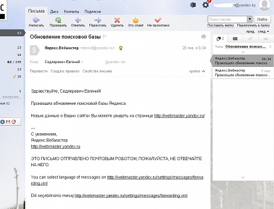Open the marked folder with count 35
The image size is (274, 209).
(17, 76)
